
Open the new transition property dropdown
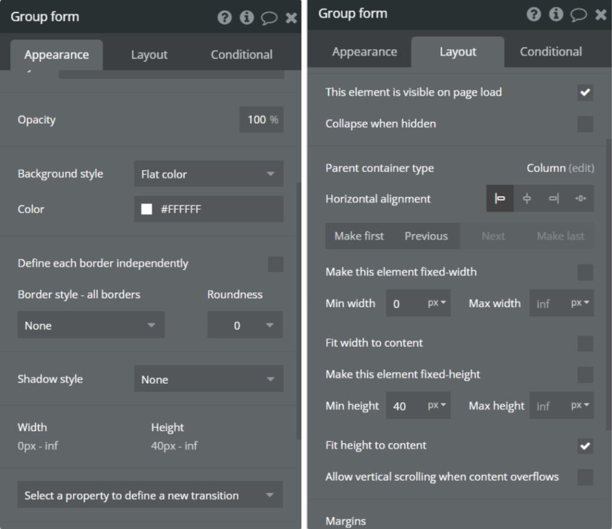(x=149, y=495)
